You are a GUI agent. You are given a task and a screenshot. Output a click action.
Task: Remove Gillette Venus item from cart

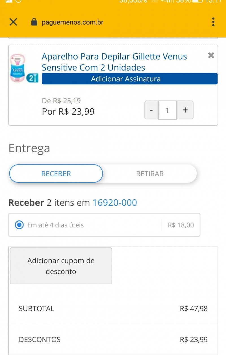pos(211,55)
